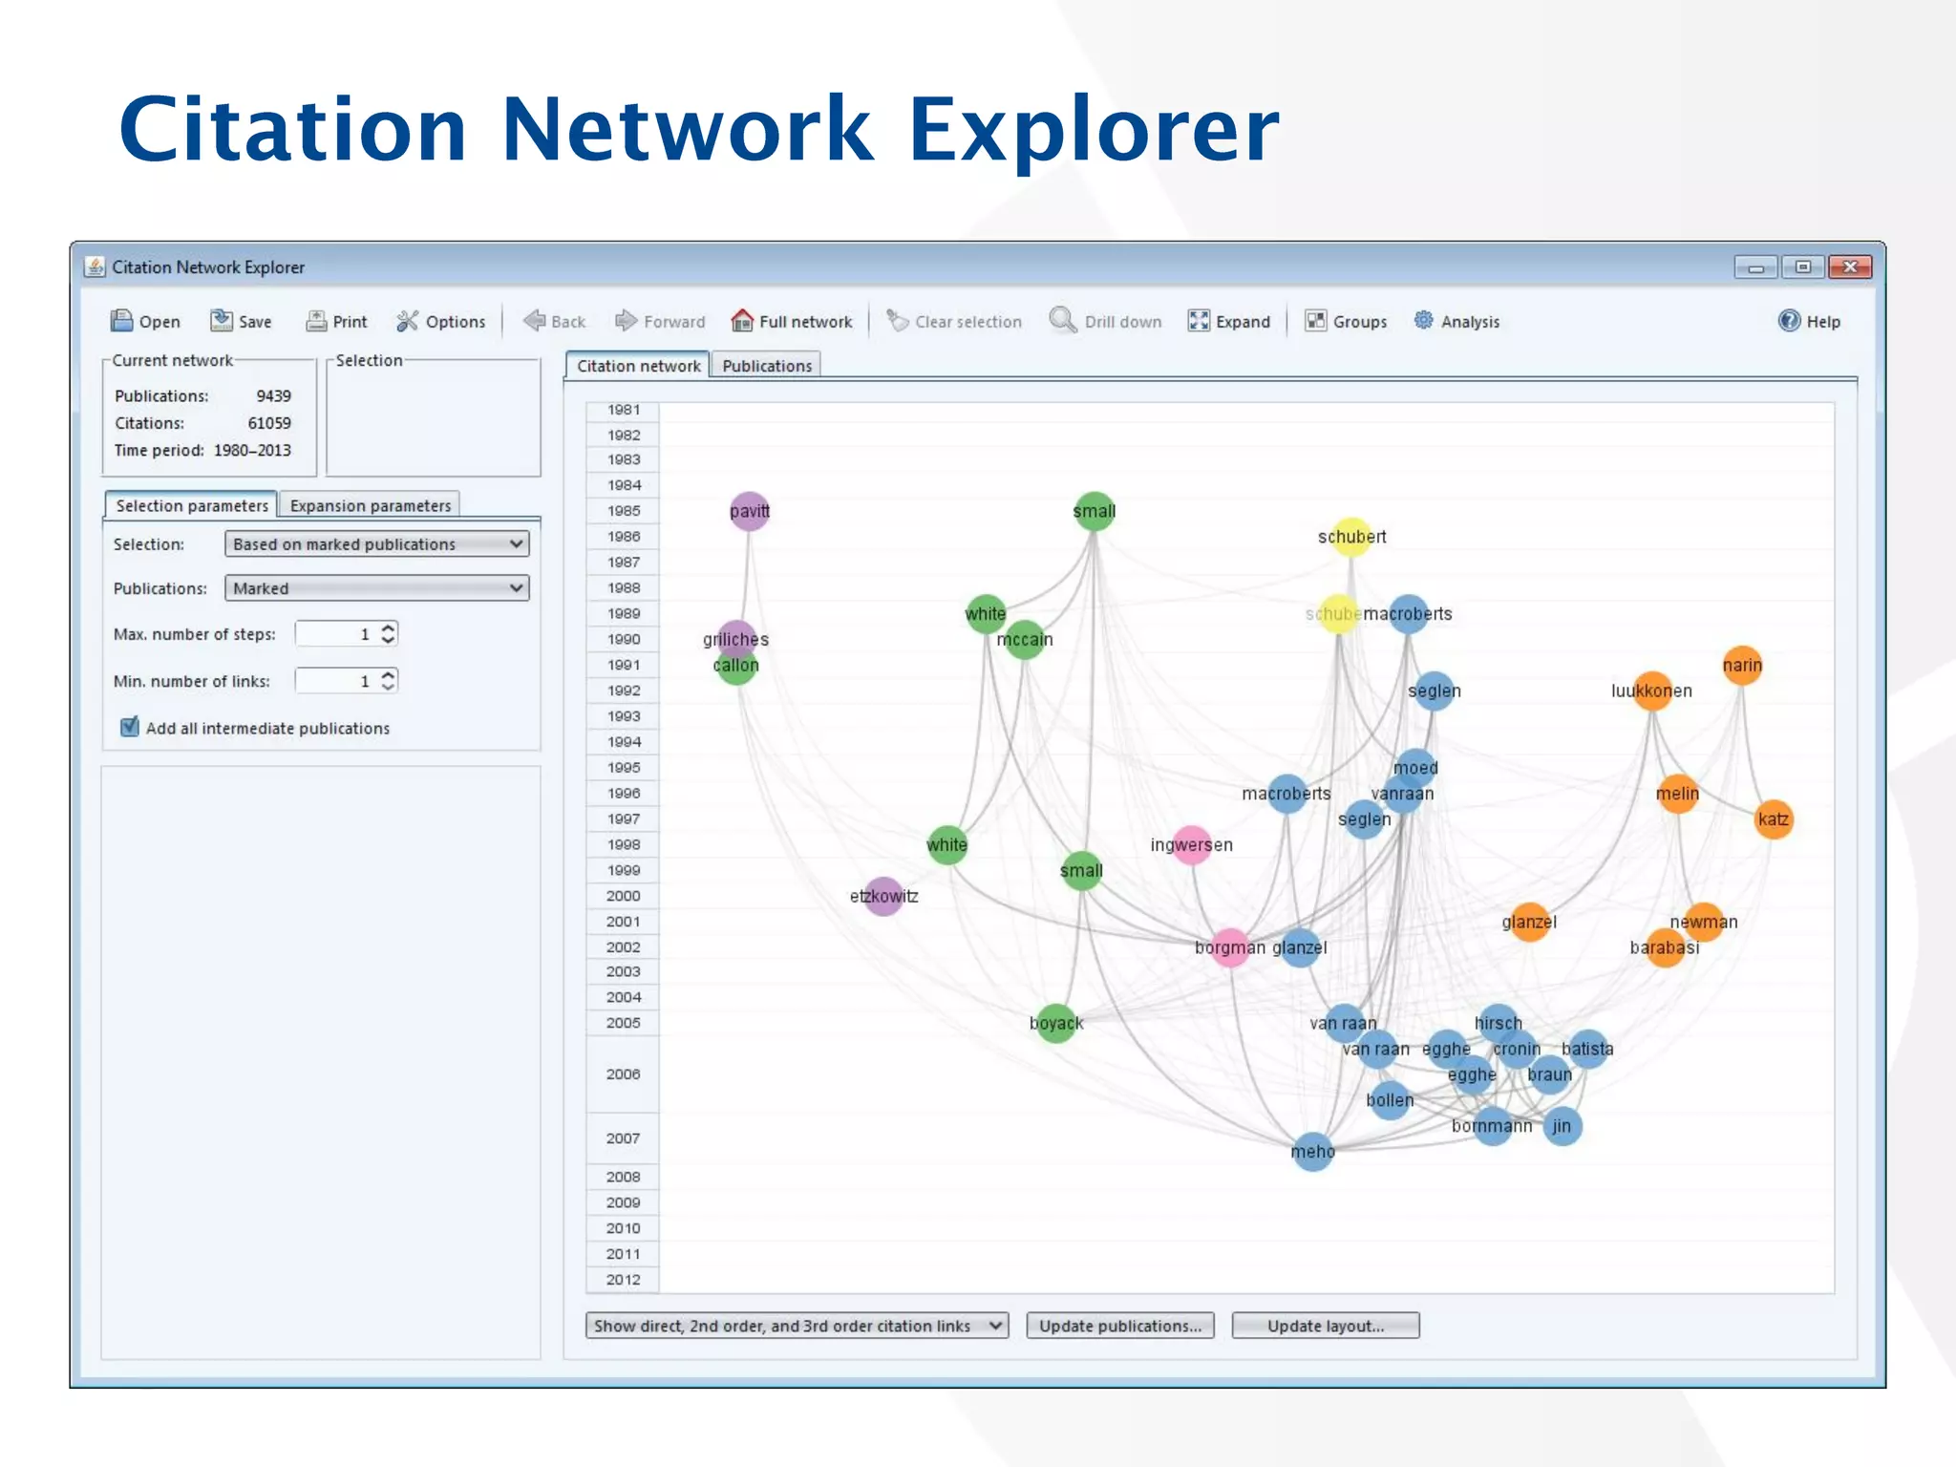This screenshot has width=1956, height=1467.
Task: Click the Publications count 9439
Action: 273,395
